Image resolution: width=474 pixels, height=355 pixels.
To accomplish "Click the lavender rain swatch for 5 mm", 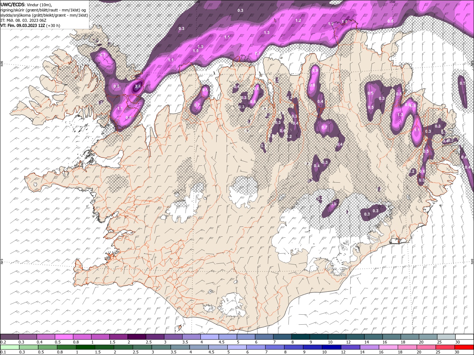I will (x=237, y=347).
